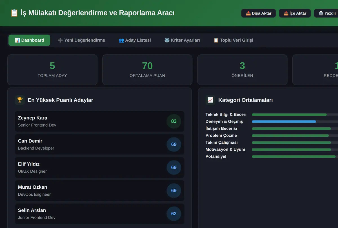This screenshot has height=228, width=338.
Task: Click the name Murat Özkan
Action: [33, 187]
